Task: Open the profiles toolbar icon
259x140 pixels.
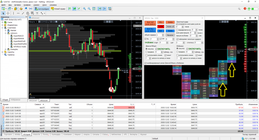Action: (9, 9)
